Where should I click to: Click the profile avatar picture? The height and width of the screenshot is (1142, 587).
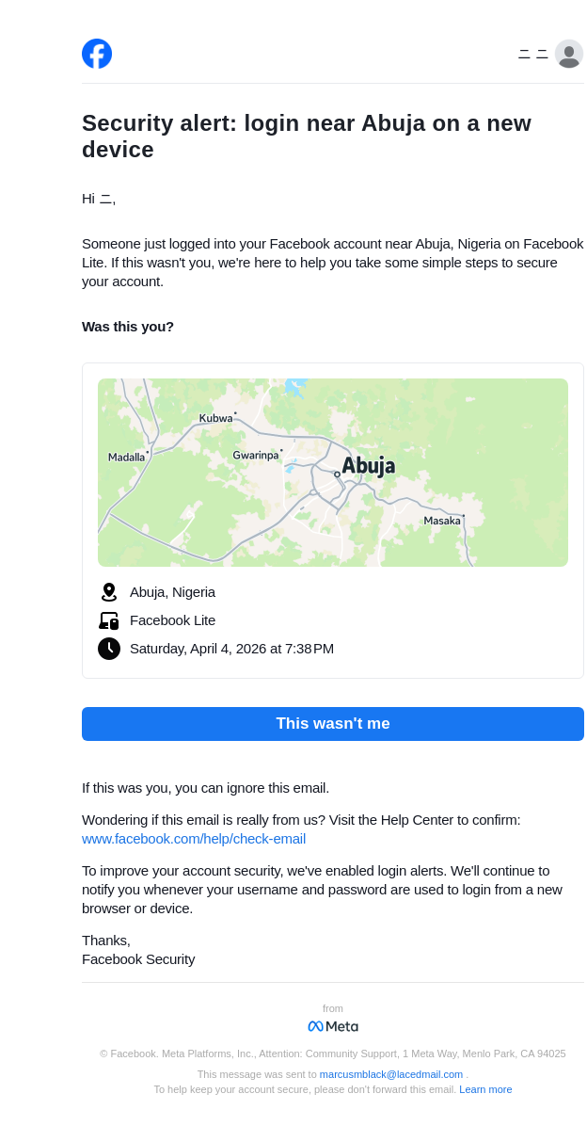tap(568, 54)
